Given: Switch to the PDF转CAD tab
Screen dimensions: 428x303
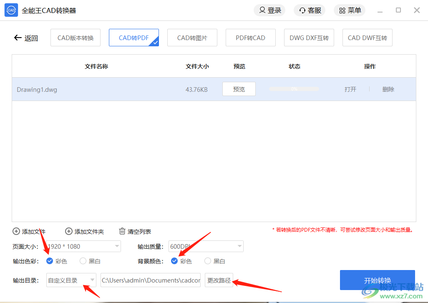Looking at the screenshot, I should (x=251, y=38).
